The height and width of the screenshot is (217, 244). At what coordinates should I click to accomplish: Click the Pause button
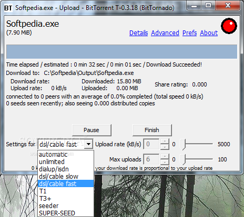coord(91,130)
